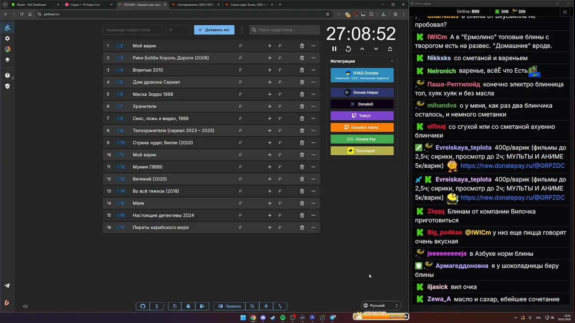
Task: Connect Donate Pay integration
Action: (362, 139)
